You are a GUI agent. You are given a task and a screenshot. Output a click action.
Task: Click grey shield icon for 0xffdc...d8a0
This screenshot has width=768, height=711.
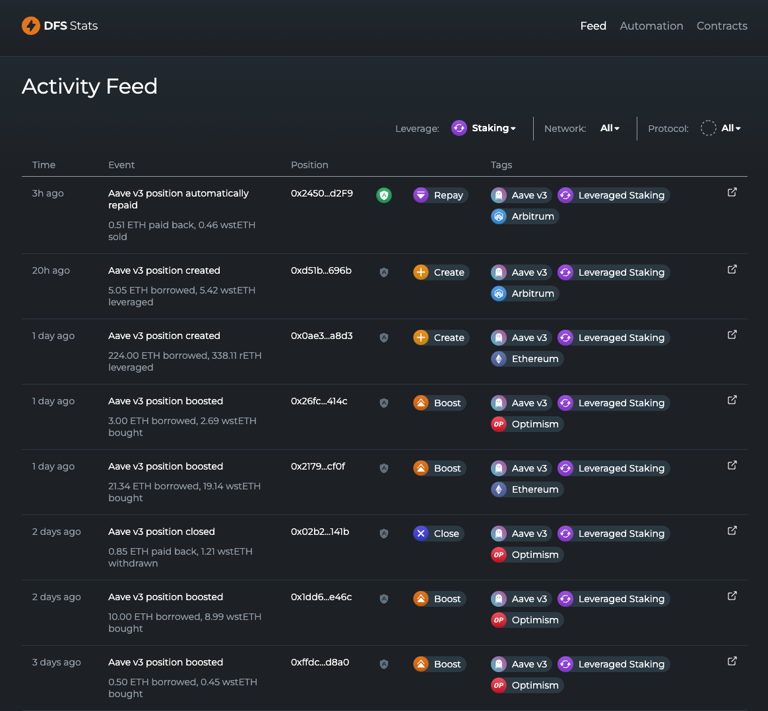point(384,664)
